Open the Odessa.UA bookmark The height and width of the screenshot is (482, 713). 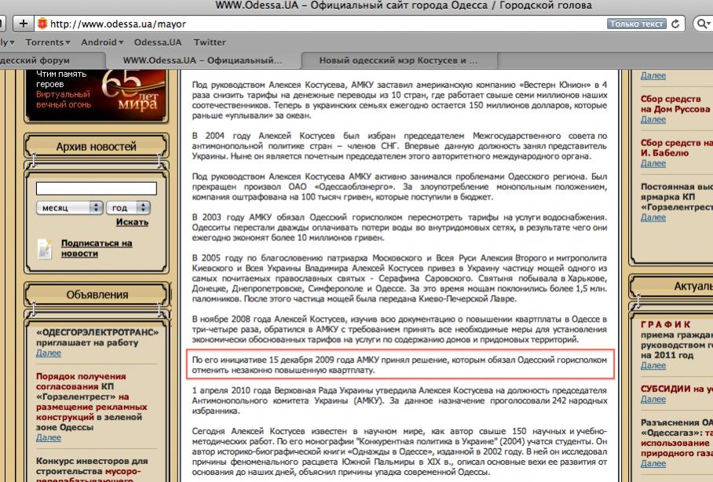pyautogui.click(x=158, y=42)
